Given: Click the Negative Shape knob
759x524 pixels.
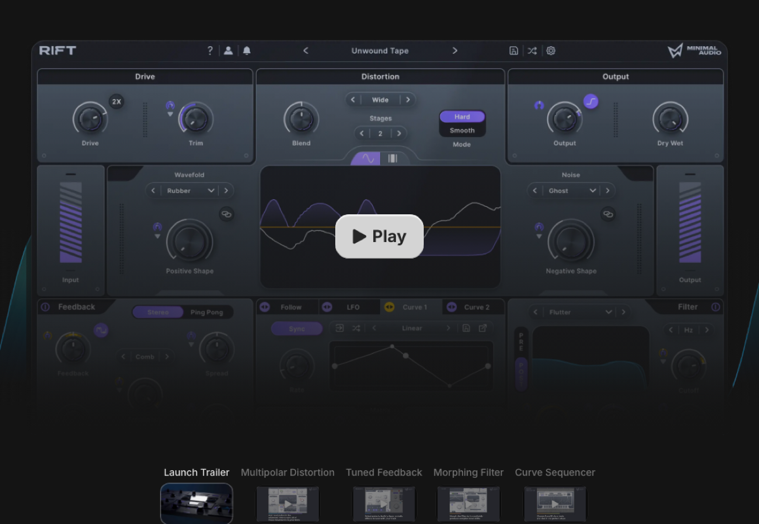Looking at the screenshot, I should pos(571,242).
